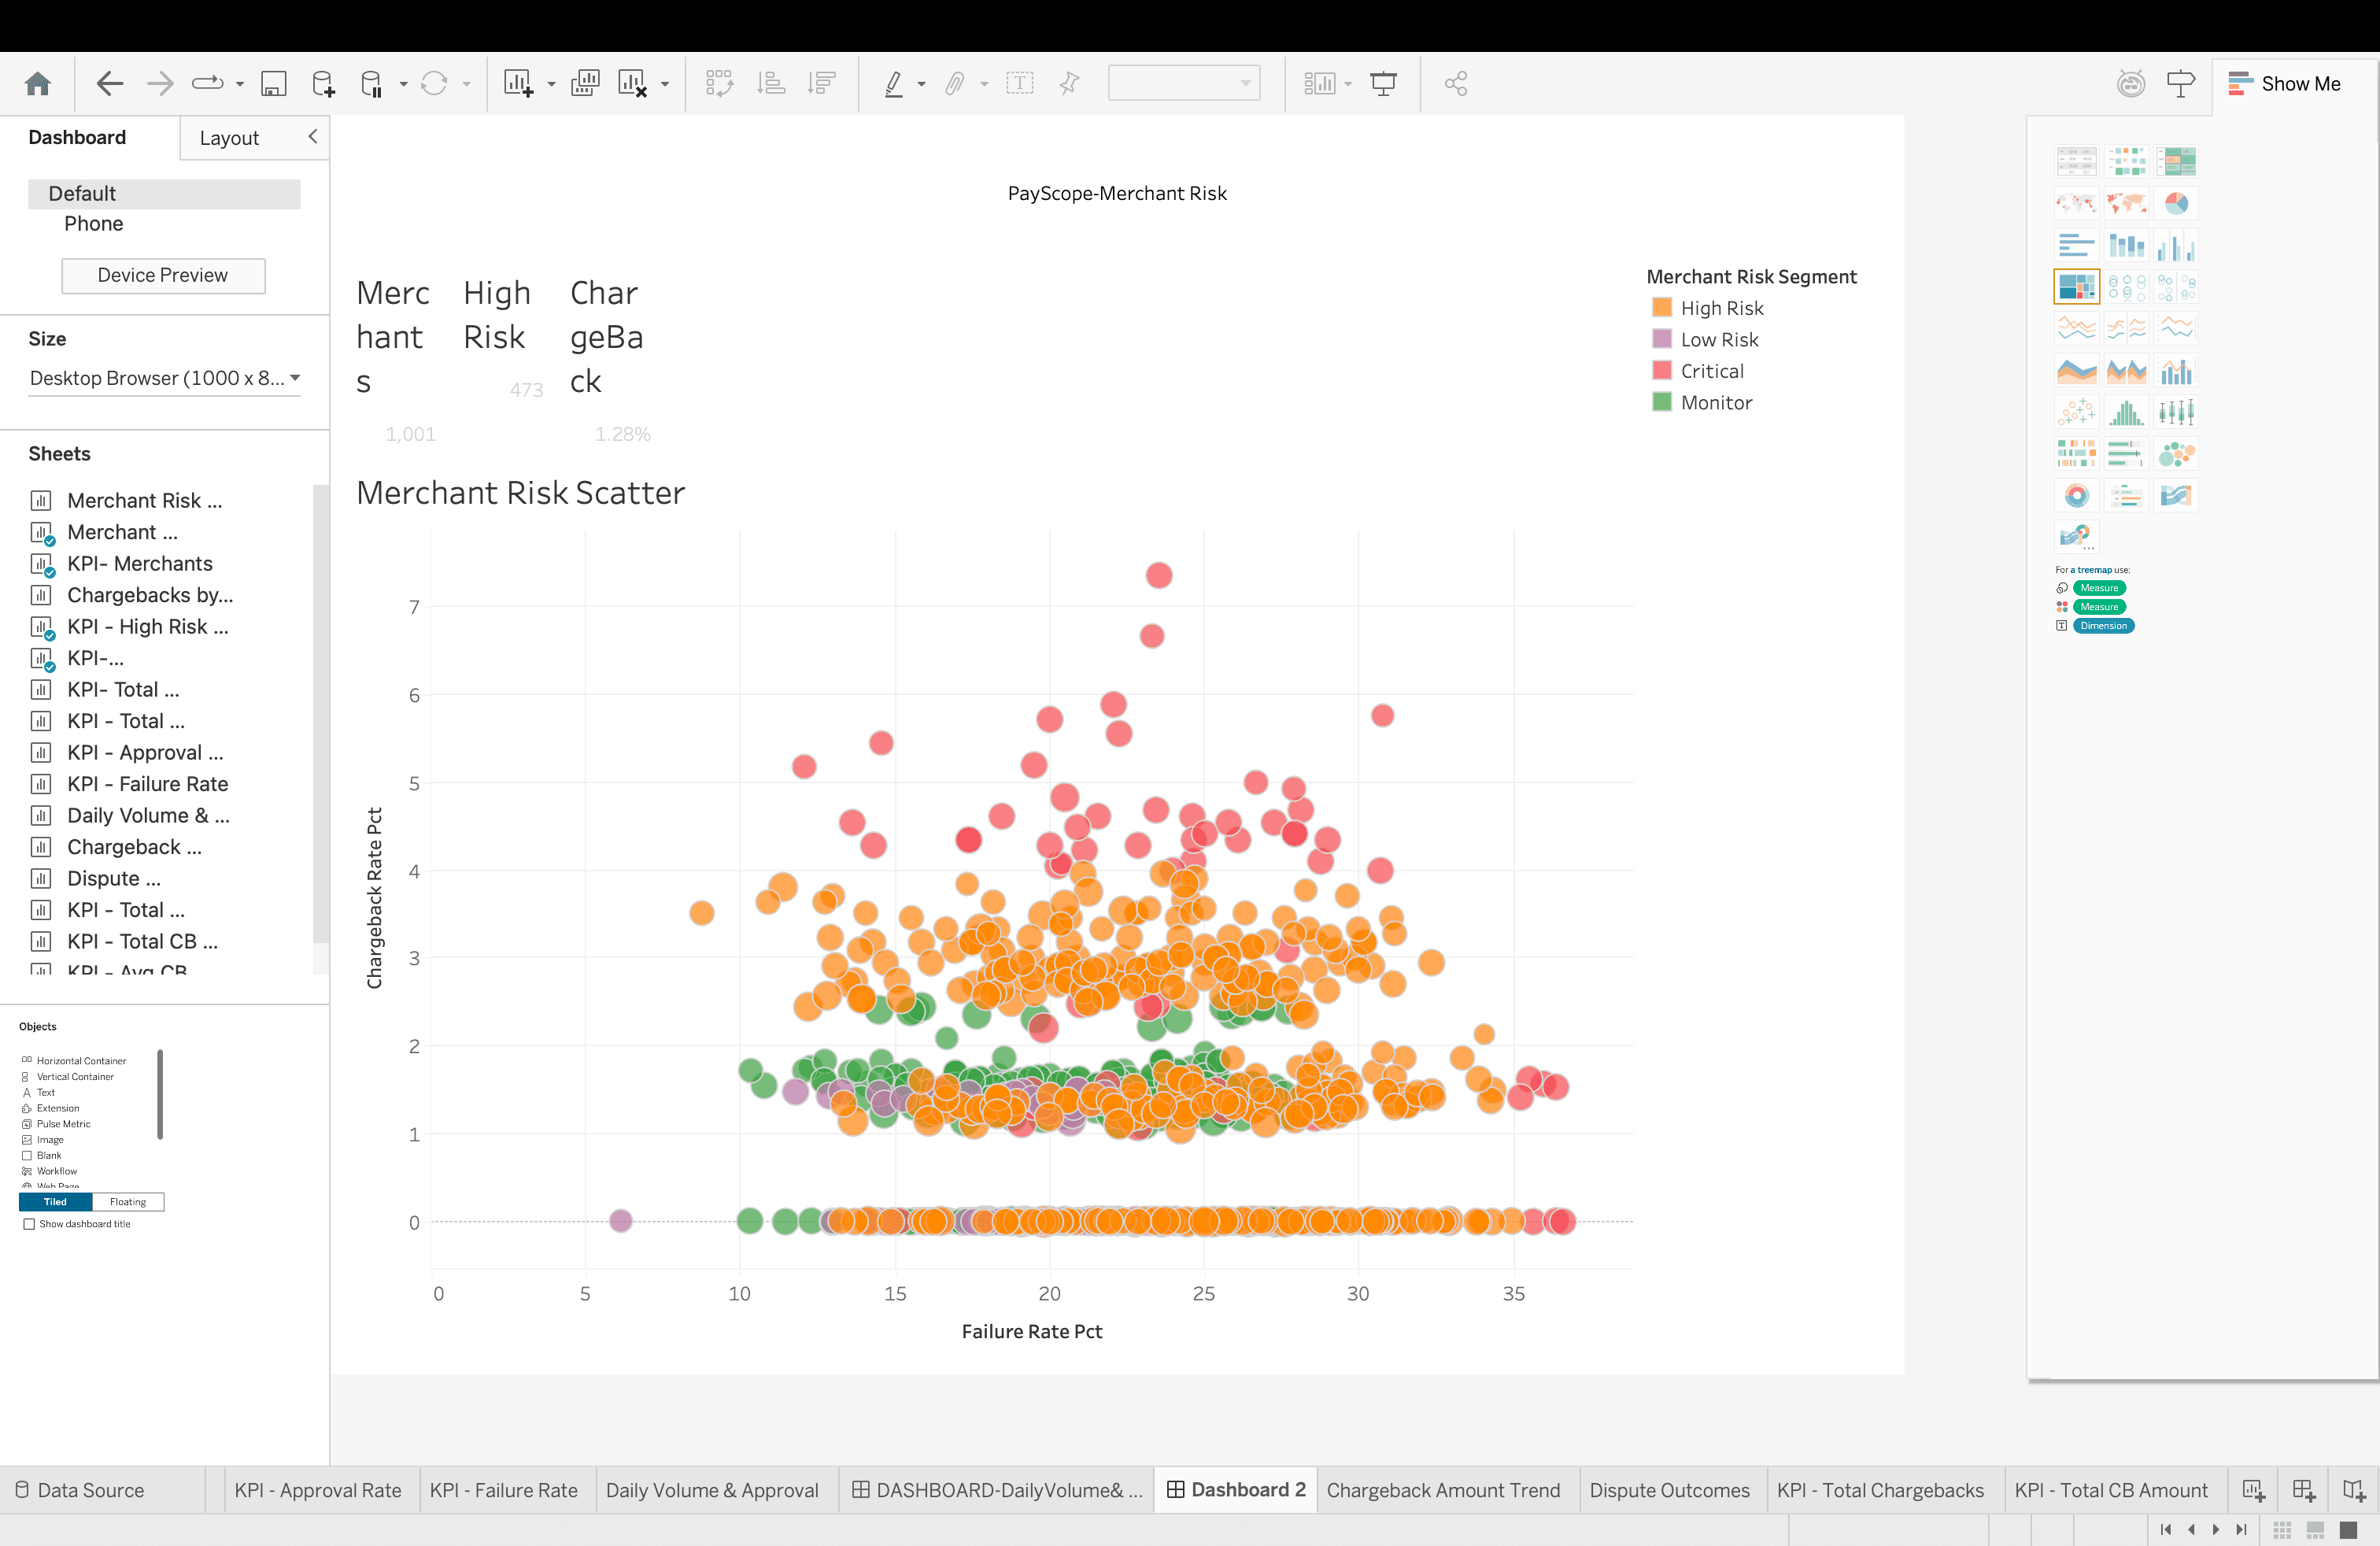
Task: Go to the last sheet tab arrow
Action: click(x=2242, y=1530)
